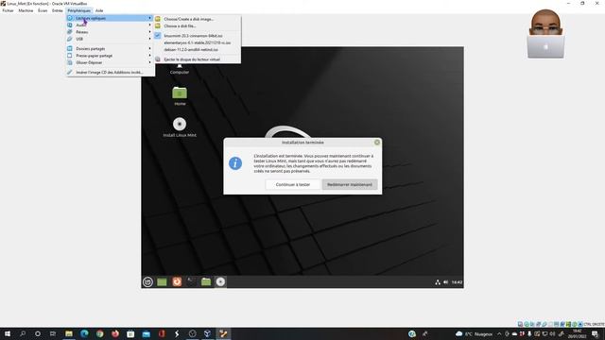
Task: Click Continuer à tester button
Action: (293, 185)
